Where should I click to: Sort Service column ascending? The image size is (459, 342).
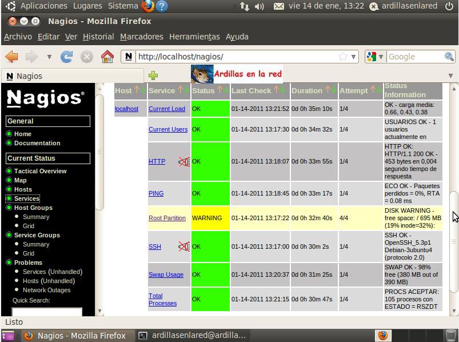pyautogui.click(x=180, y=90)
